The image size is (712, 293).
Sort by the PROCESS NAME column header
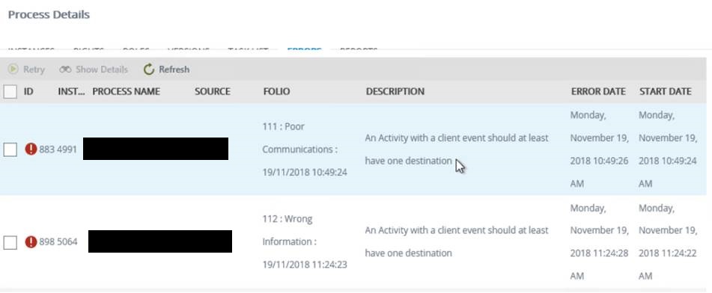pyautogui.click(x=127, y=92)
